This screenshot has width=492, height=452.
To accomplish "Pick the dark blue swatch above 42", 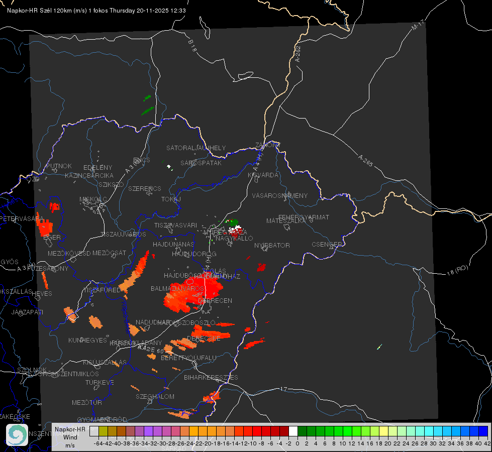I will (x=483, y=431).
